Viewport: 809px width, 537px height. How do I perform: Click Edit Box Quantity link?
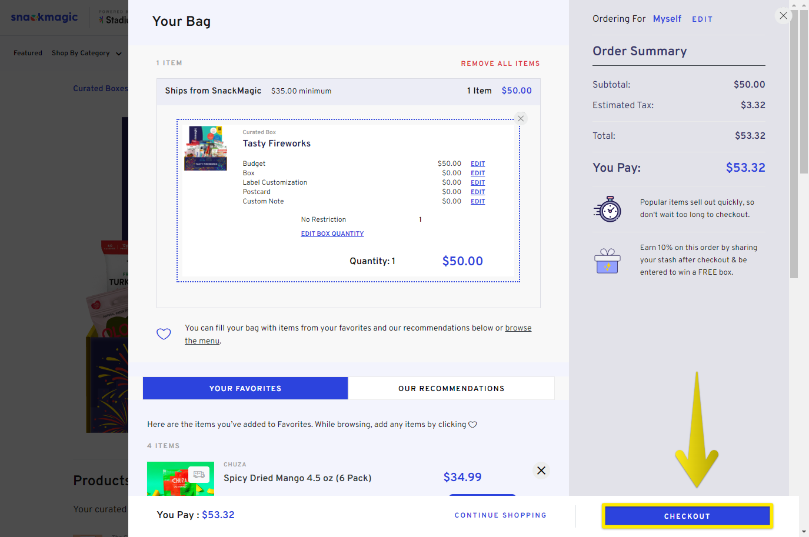coord(332,234)
